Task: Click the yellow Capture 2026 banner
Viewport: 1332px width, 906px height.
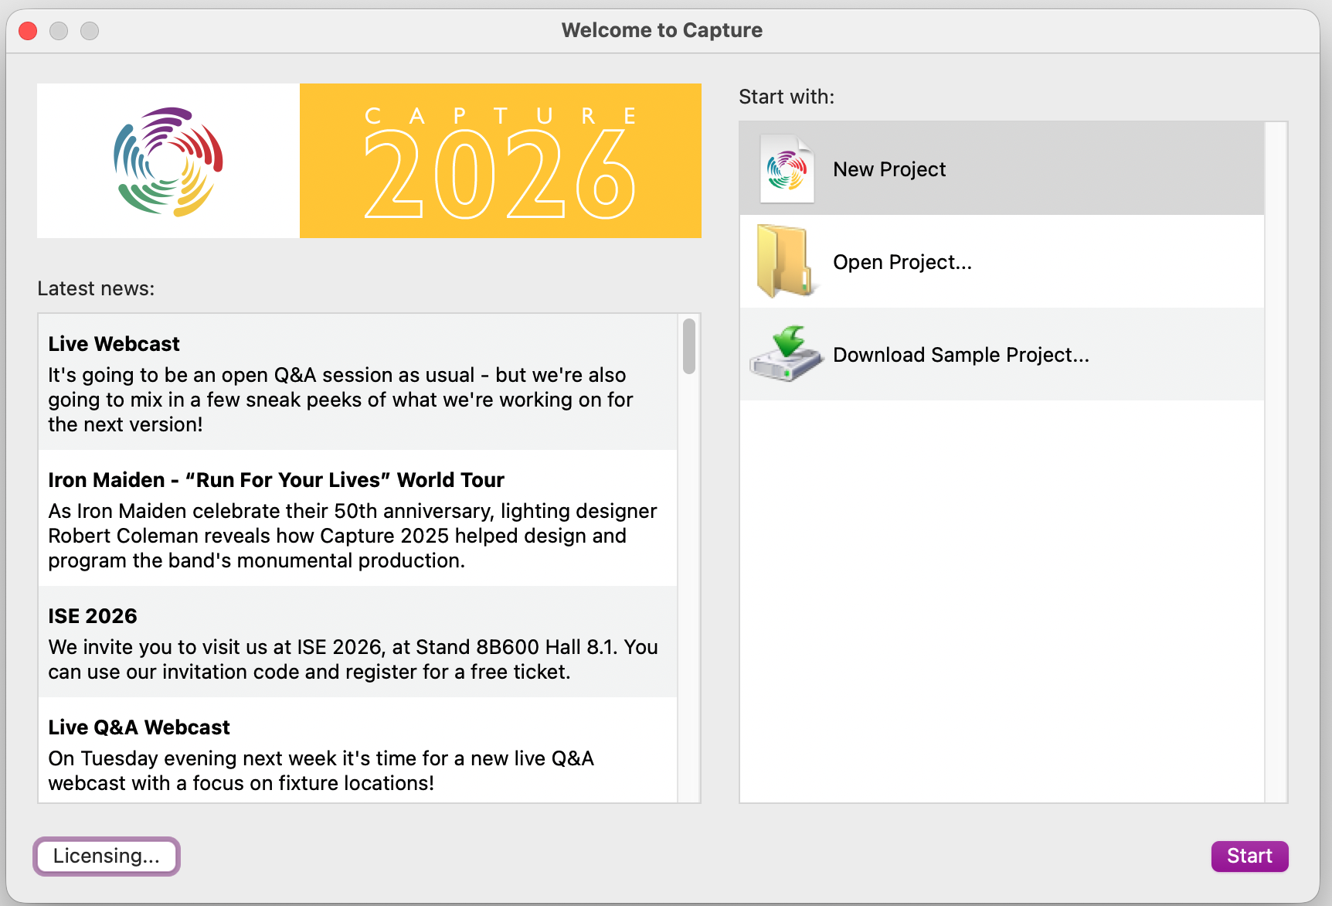Action: [500, 161]
